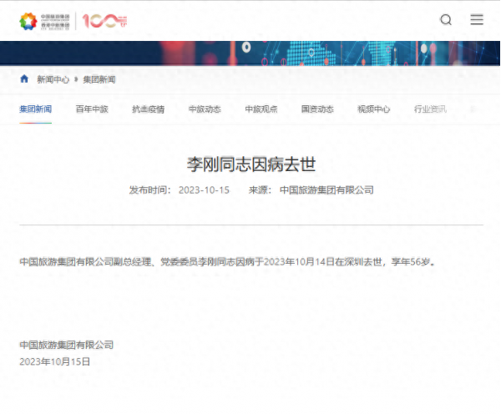
Task: Click the home icon in breadcrumb
Action: [x=24, y=79]
